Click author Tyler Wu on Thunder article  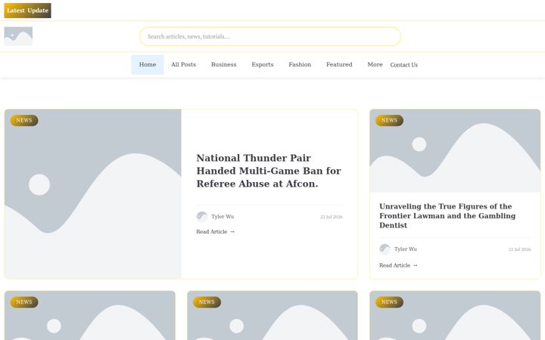[x=223, y=217]
